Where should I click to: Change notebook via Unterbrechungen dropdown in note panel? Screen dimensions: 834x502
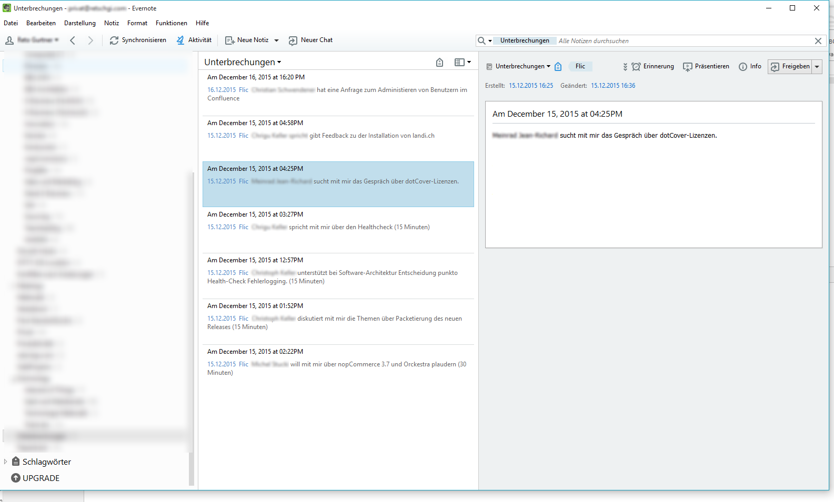click(x=518, y=67)
